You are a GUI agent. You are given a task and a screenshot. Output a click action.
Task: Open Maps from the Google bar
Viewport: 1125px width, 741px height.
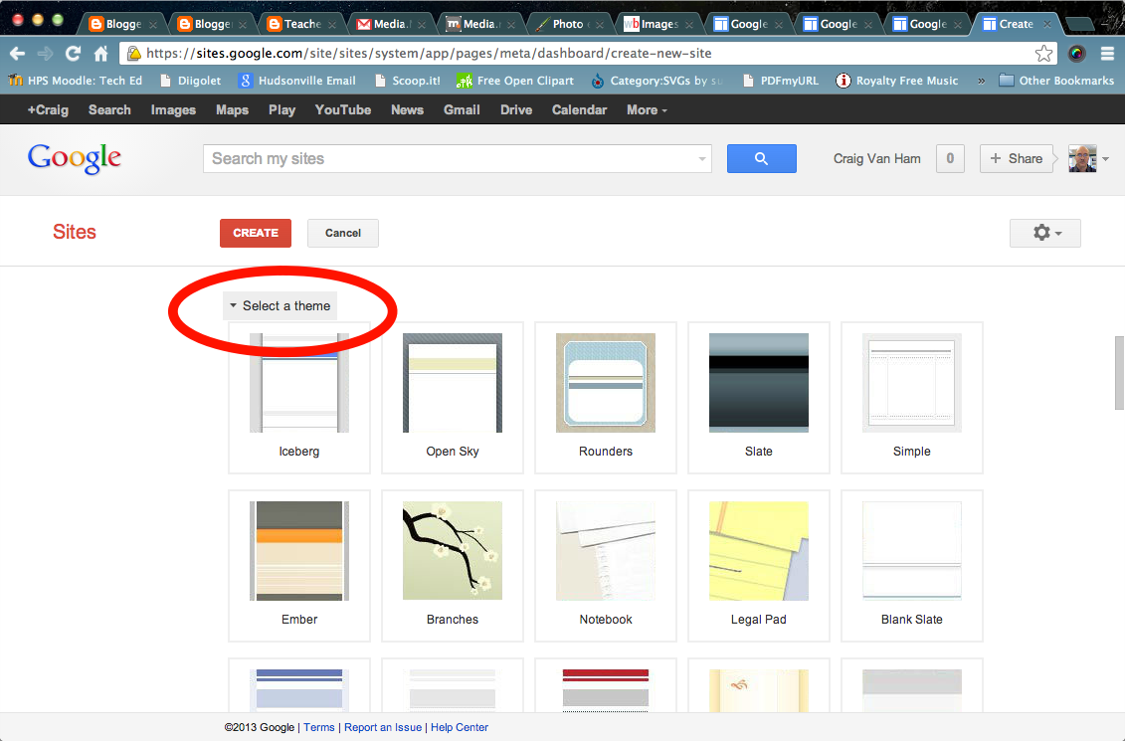pyautogui.click(x=232, y=109)
